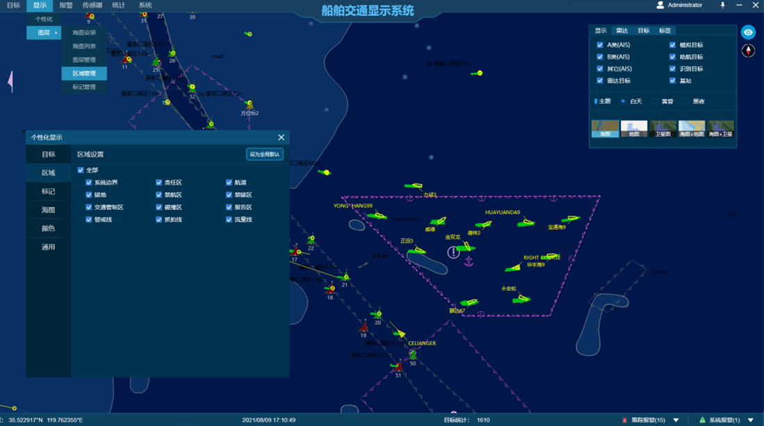This screenshot has height=426, width=764.
Task: Click the eye visibility icon at top right
Action: click(748, 33)
